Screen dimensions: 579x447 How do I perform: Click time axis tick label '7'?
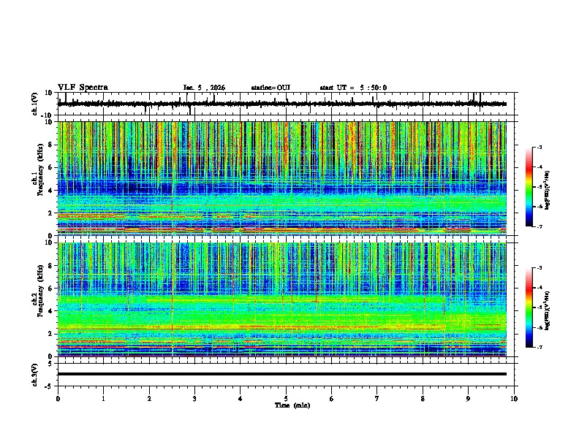click(x=377, y=399)
